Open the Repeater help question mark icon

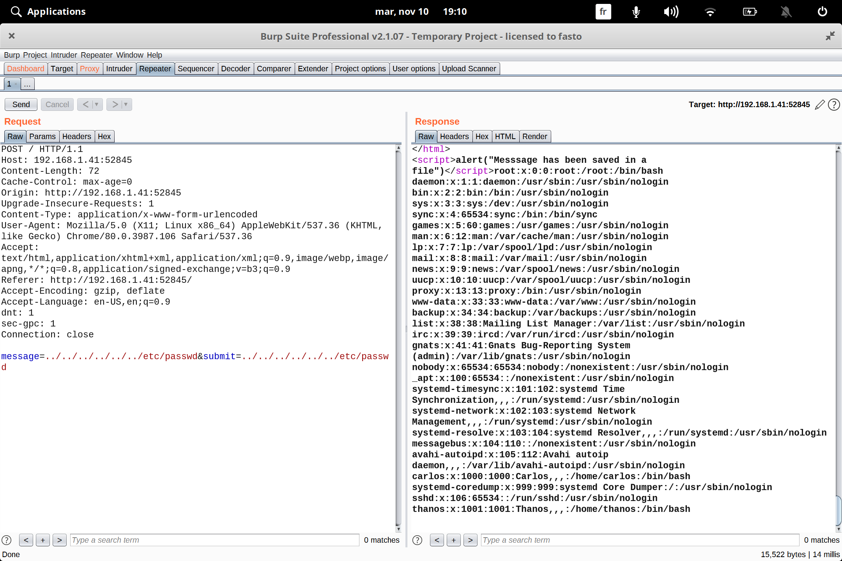[x=834, y=104]
